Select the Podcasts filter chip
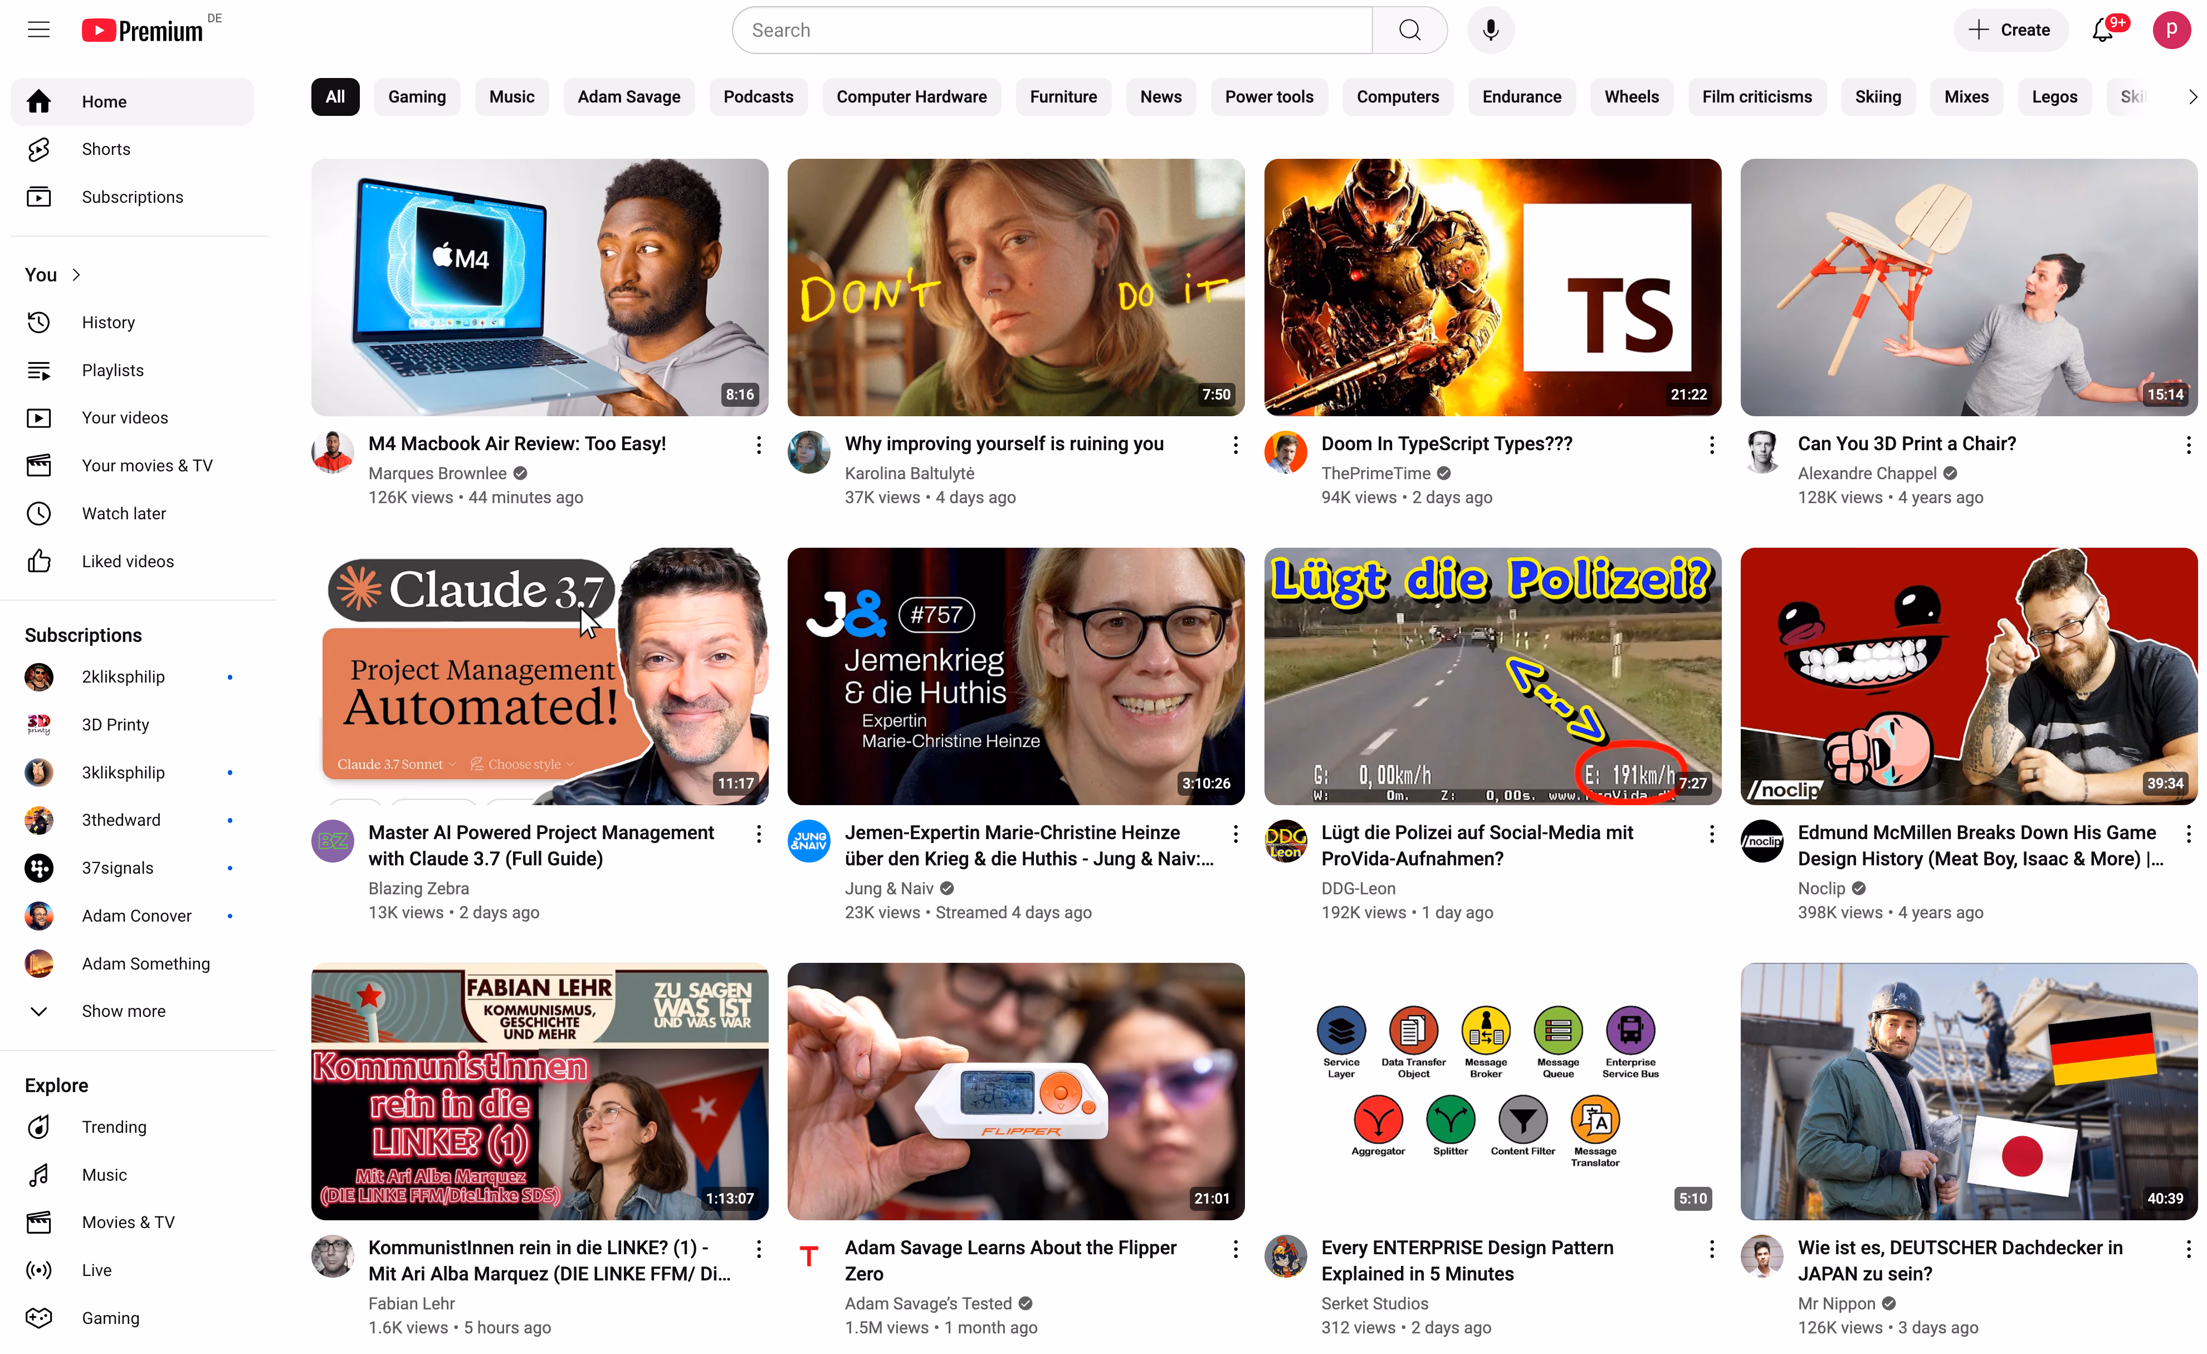This screenshot has width=2207, height=1354. coord(758,97)
